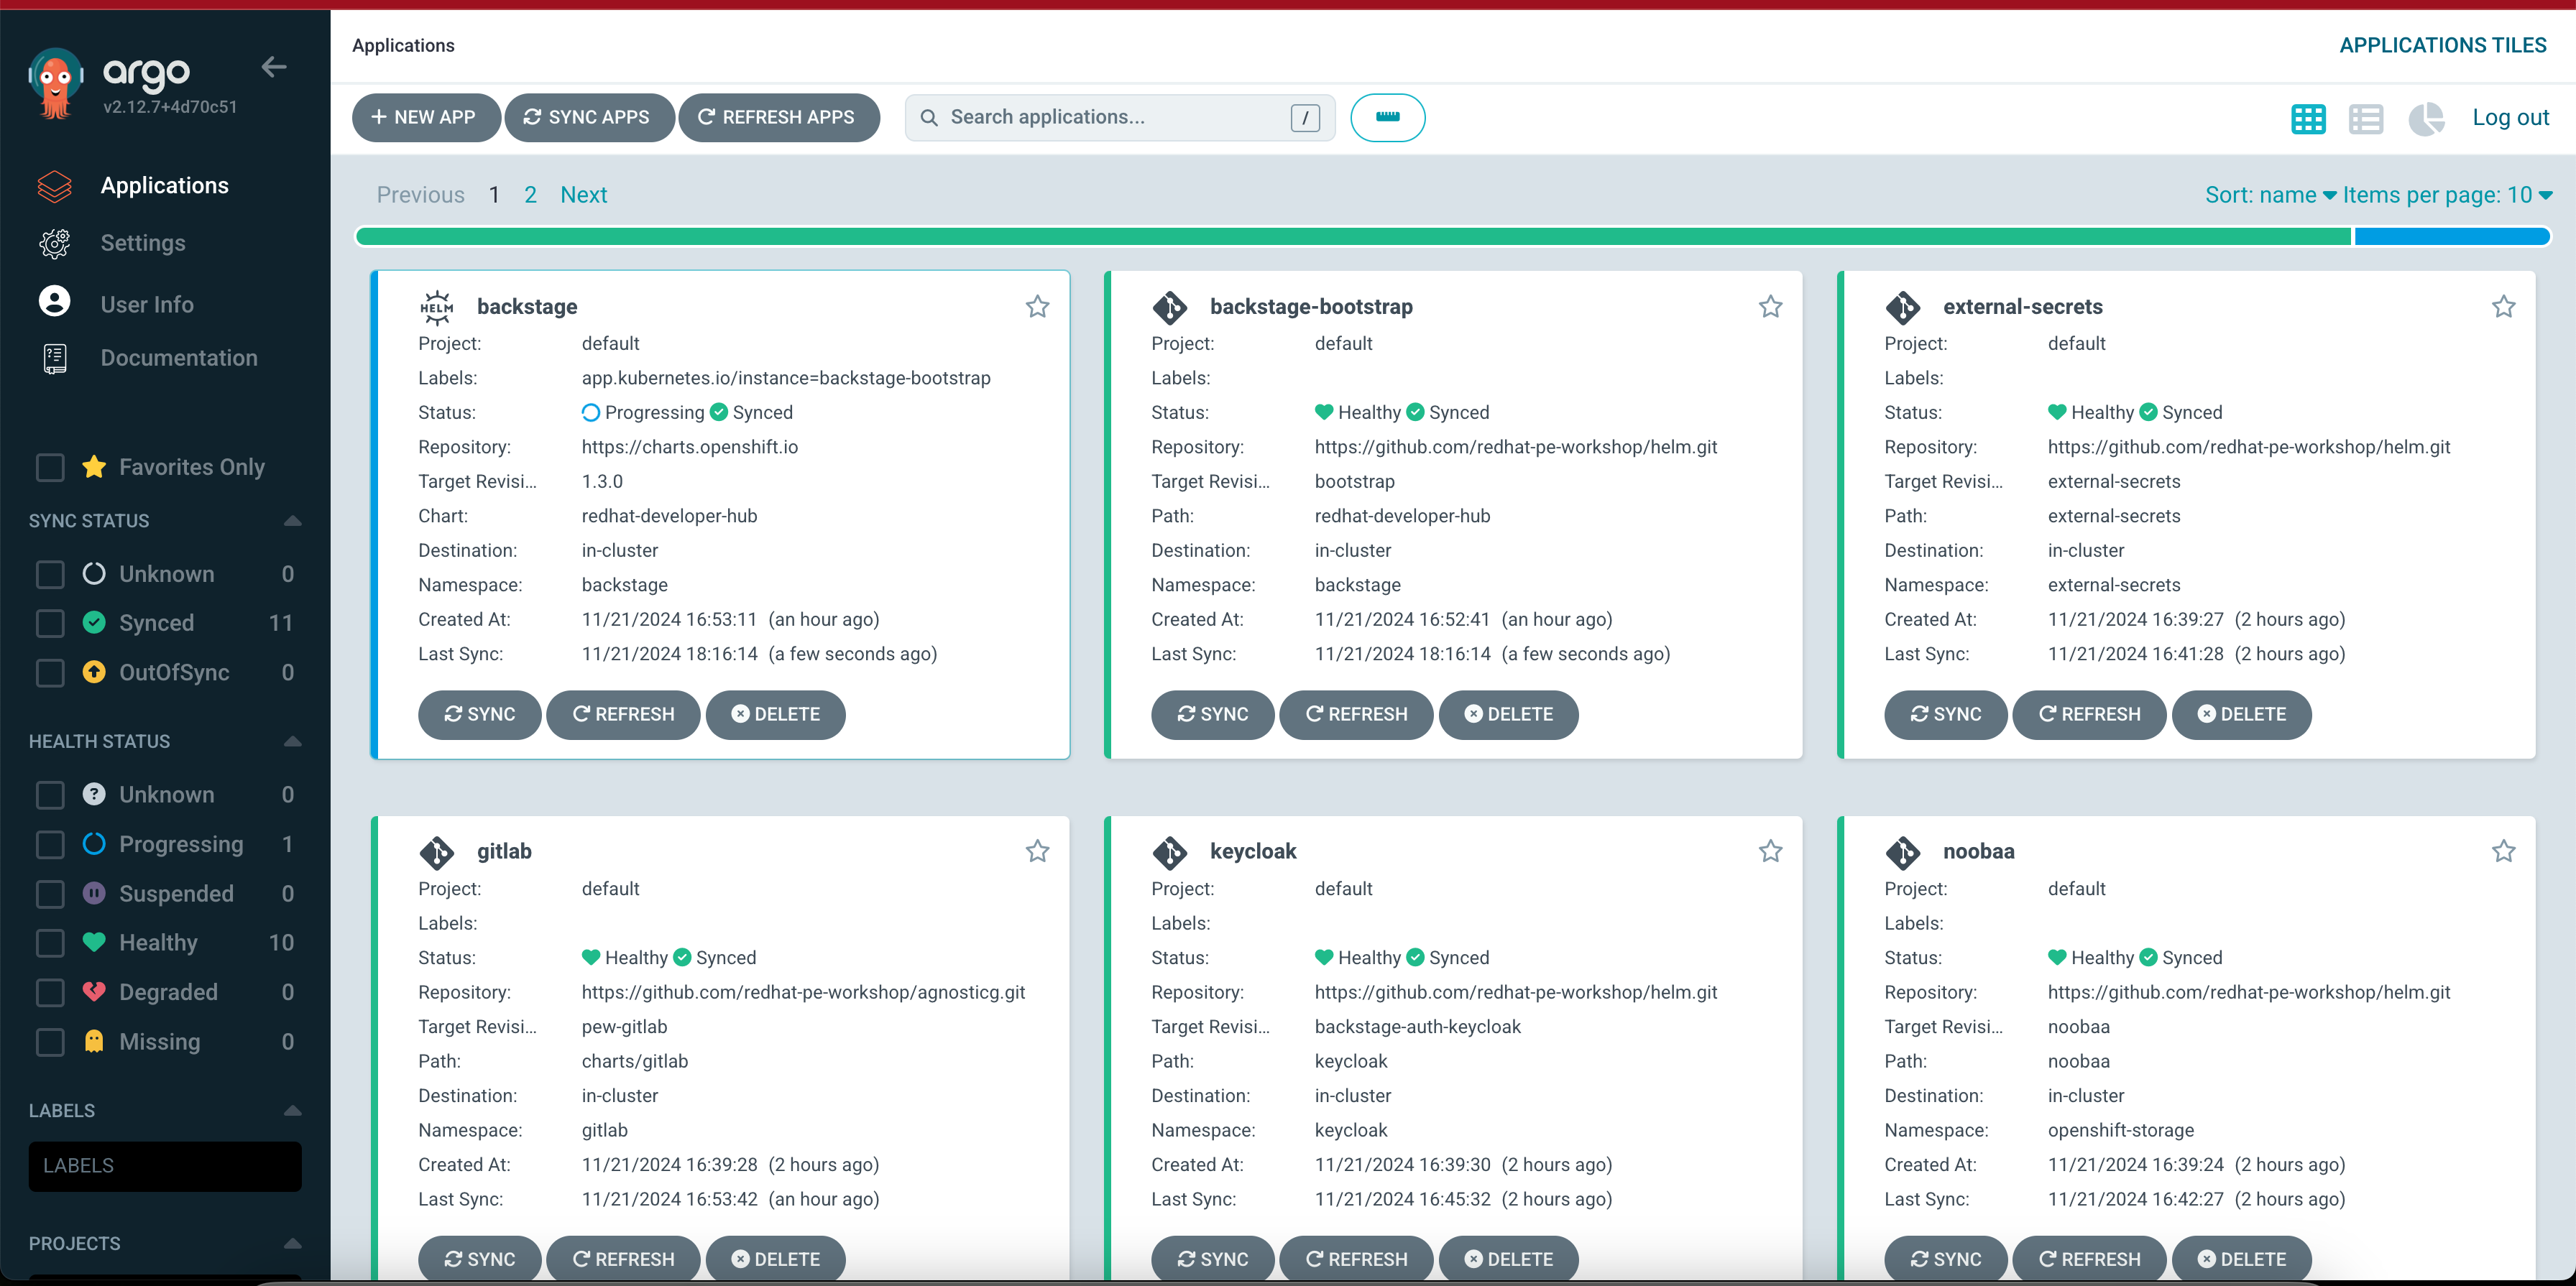Image resolution: width=2576 pixels, height=1286 pixels.
Task: Click git icon on backstage-bootstrap card
Action: (1169, 307)
